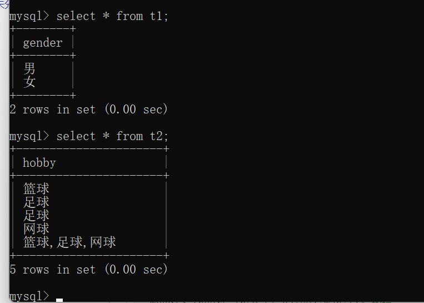
Task: Click the '网球' row in the hobby table
Action: pos(36,229)
